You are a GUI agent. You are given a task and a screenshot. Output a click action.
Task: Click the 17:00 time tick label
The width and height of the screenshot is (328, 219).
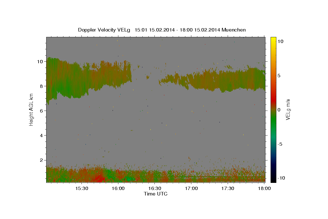(191, 188)
